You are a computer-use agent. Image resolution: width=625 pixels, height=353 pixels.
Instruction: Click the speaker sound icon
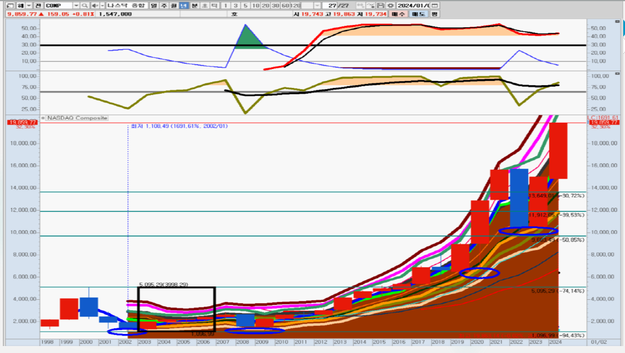(x=95, y=6)
